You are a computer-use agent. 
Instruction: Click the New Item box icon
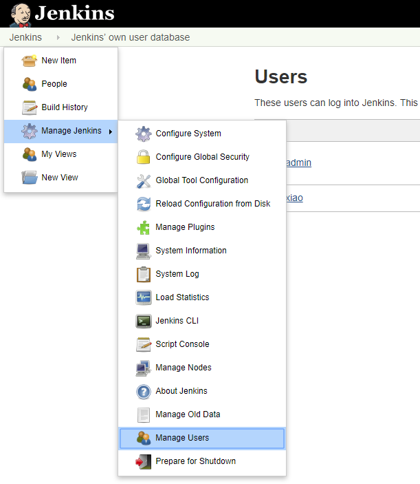point(30,61)
